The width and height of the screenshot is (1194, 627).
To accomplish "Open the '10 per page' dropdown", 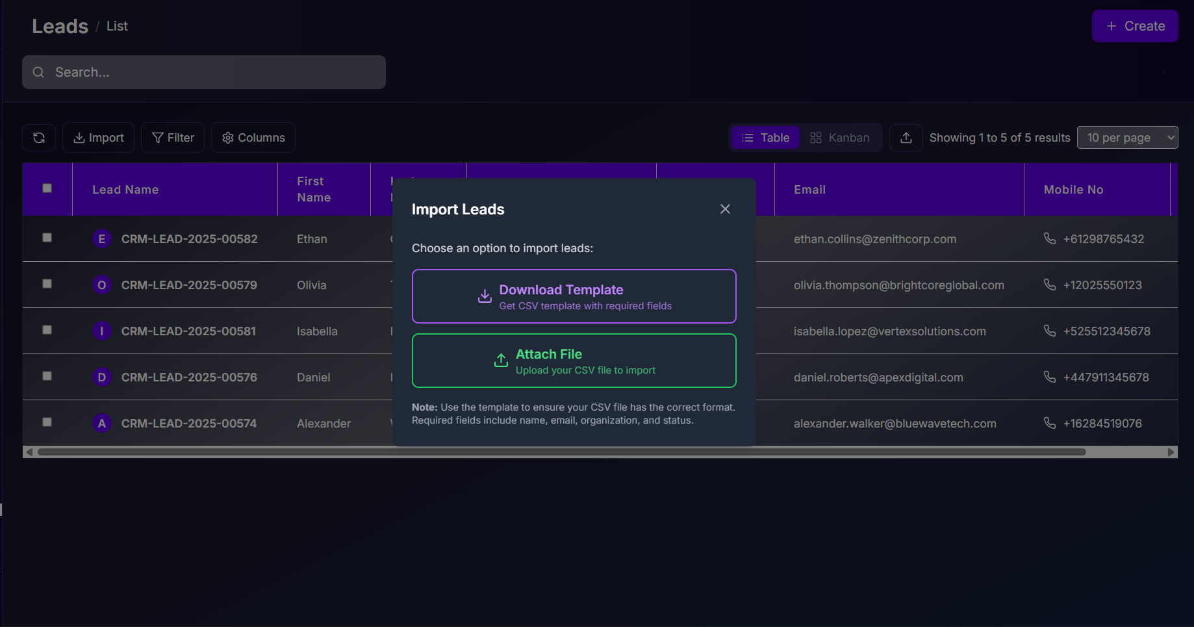I will 1127,138.
